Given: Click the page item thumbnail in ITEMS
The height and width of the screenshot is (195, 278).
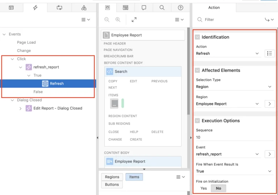Looking at the screenshot, I should (114, 104).
